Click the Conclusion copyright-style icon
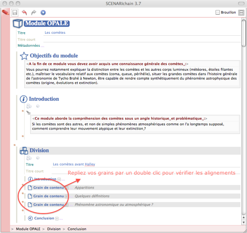The height and width of the screenshot is (233, 247). (x=30, y=218)
